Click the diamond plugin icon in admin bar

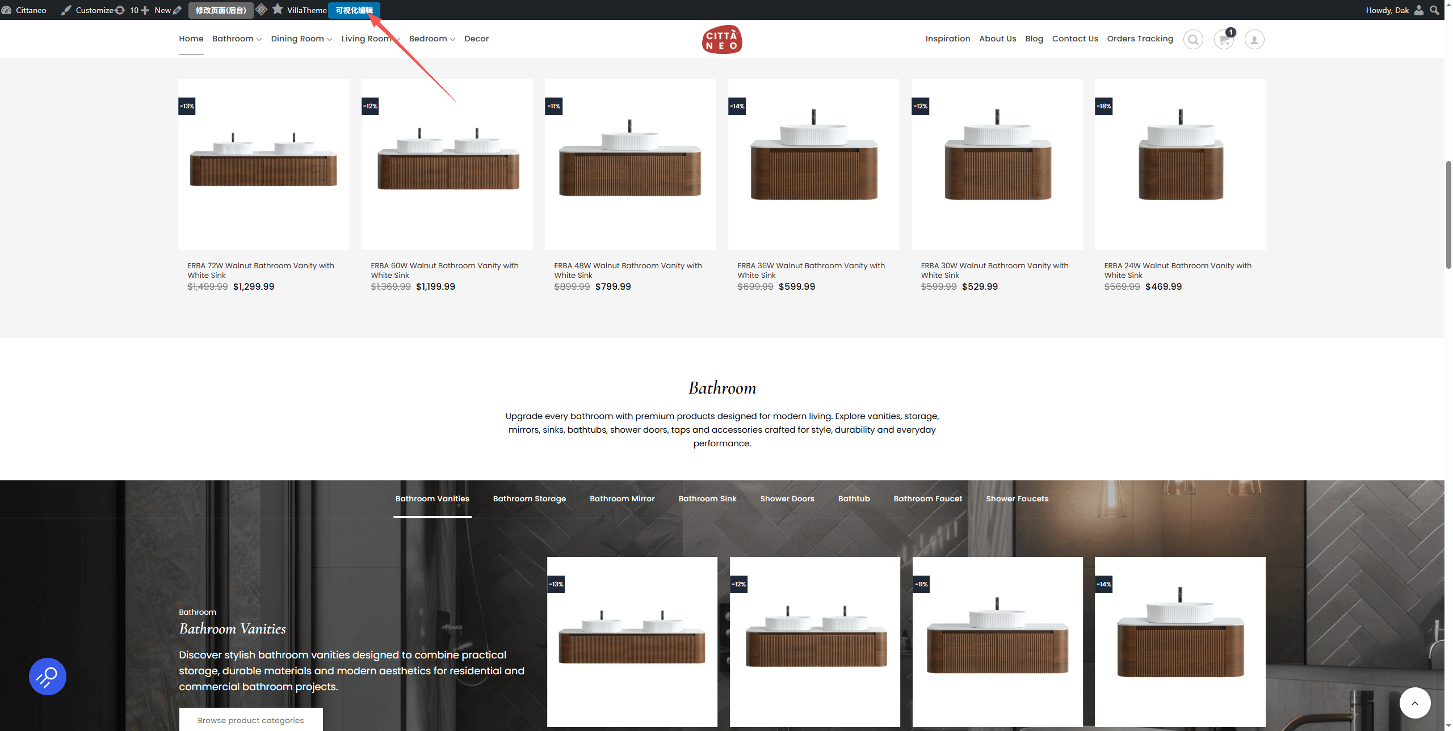tap(261, 10)
